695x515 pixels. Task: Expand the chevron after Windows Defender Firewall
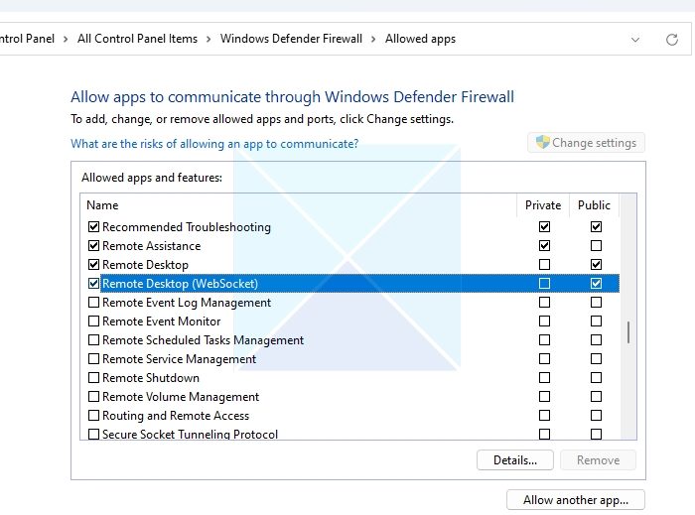click(374, 40)
